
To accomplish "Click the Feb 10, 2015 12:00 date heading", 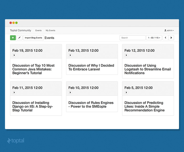I will (83, 88).
